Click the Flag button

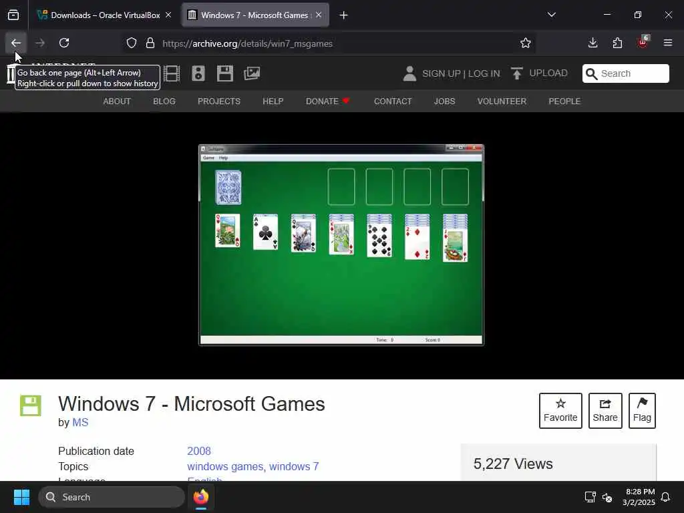click(x=642, y=411)
